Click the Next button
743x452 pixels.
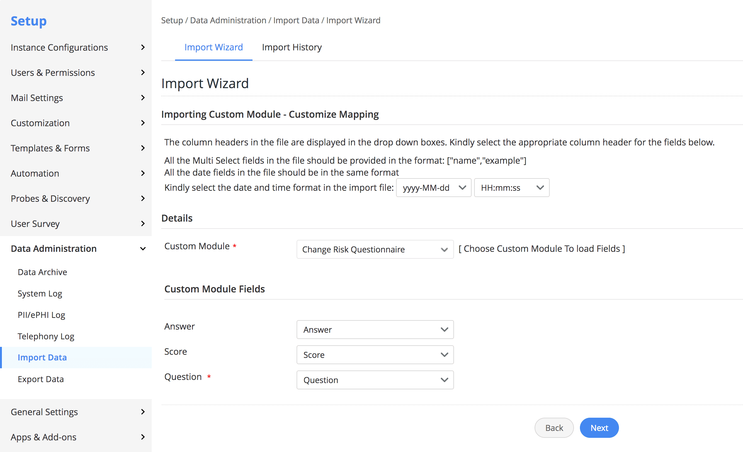[x=599, y=428]
